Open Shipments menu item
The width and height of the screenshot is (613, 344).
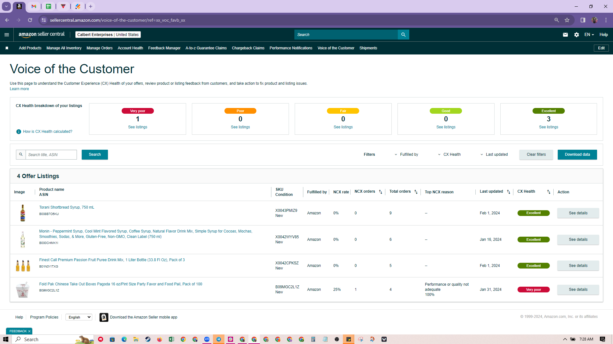coord(368,48)
